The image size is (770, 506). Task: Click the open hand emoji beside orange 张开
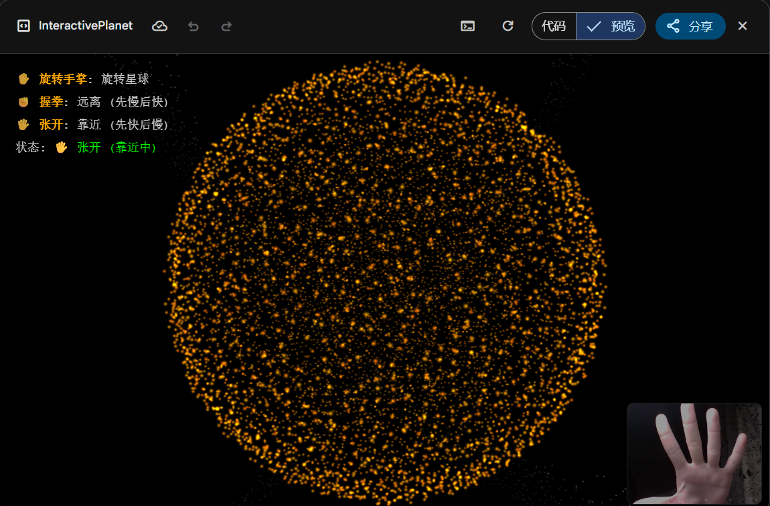coord(23,125)
